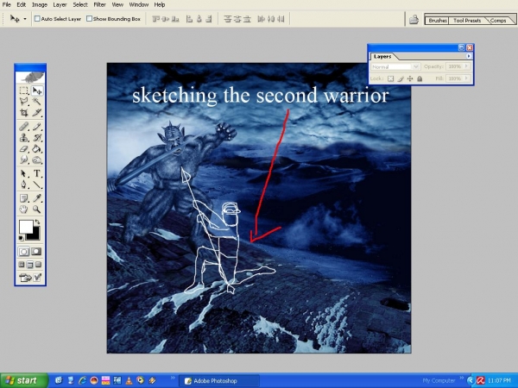The image size is (518, 388).
Task: Choose the Path Selection arrow tool
Action: [x=23, y=173]
